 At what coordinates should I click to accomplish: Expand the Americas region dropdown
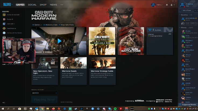44,93
